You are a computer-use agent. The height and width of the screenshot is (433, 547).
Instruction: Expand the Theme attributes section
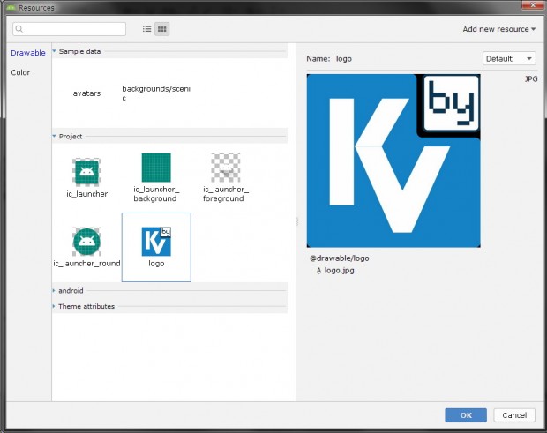point(55,307)
